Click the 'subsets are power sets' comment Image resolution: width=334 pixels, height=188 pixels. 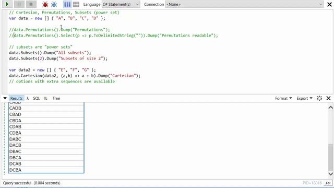[41, 47]
